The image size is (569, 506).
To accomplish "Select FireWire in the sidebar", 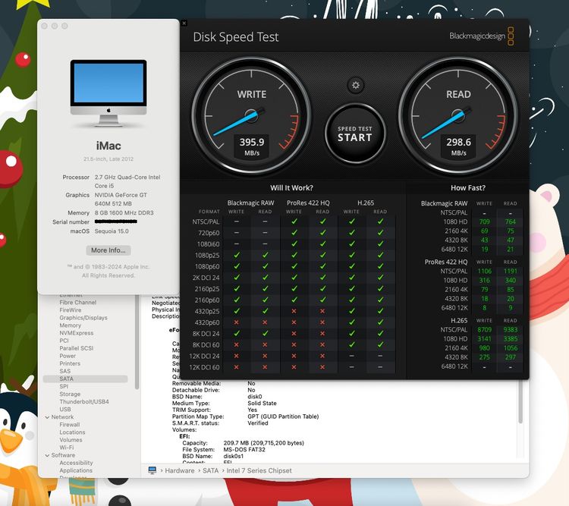I will [71, 310].
